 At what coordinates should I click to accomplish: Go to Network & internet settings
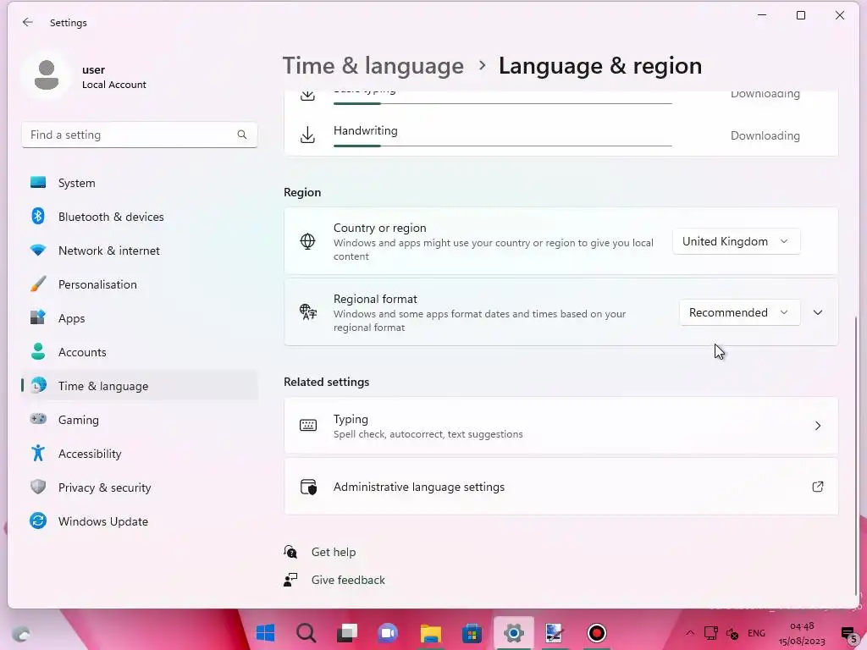(140, 251)
